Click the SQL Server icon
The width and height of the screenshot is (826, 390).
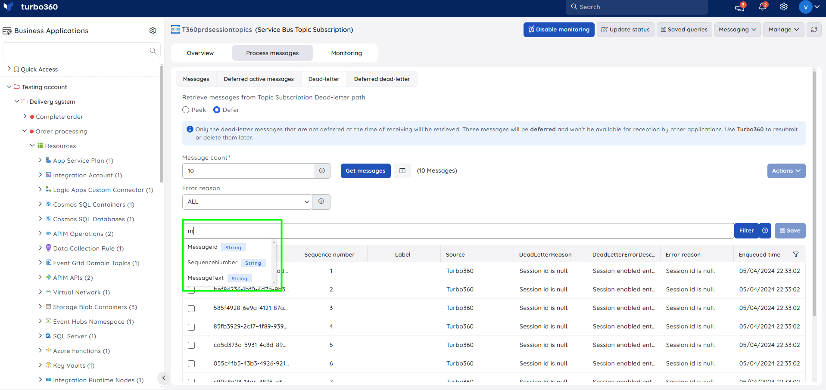click(x=48, y=336)
